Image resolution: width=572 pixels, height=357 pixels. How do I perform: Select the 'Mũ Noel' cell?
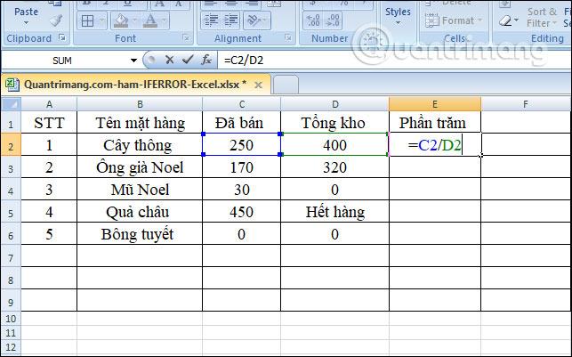(x=140, y=190)
